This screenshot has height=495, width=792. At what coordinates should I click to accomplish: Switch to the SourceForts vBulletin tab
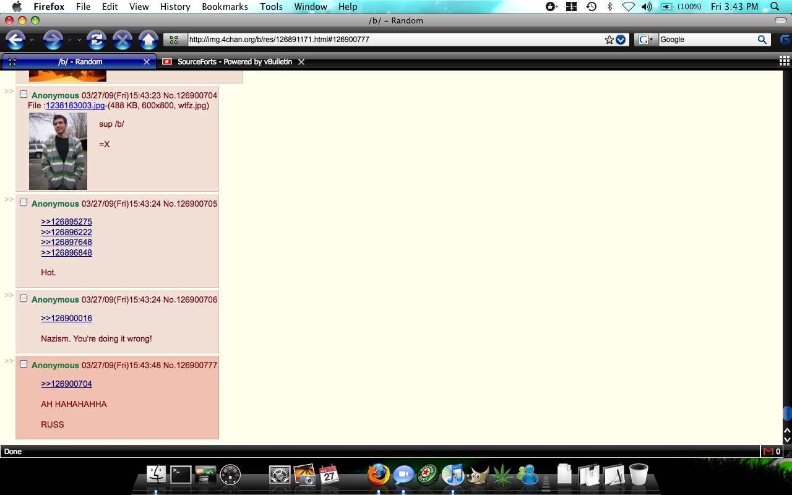[234, 62]
